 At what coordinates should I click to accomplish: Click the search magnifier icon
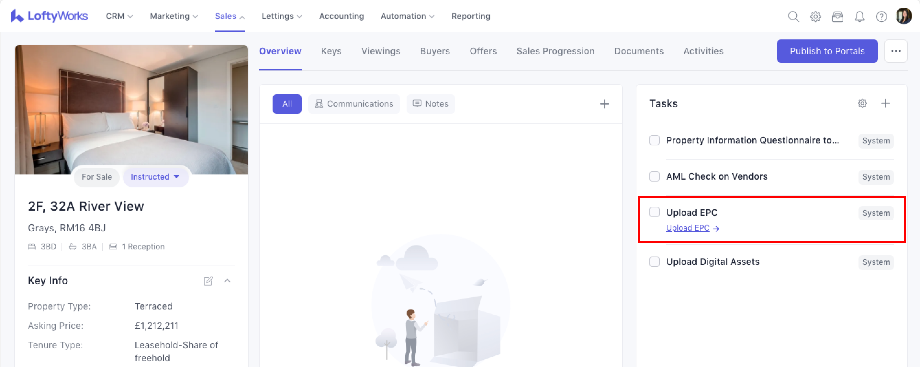click(793, 16)
